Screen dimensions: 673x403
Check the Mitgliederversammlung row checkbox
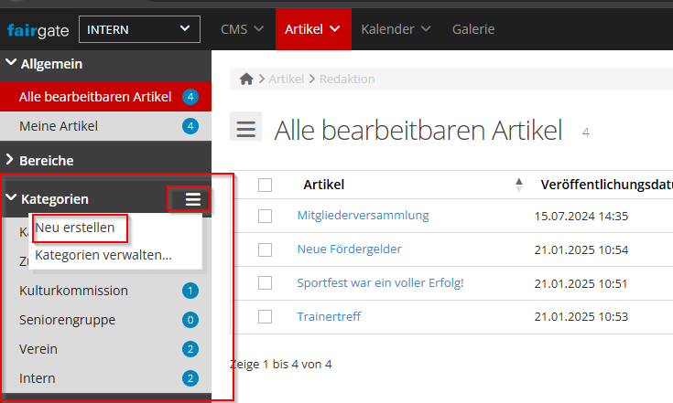[x=266, y=216]
